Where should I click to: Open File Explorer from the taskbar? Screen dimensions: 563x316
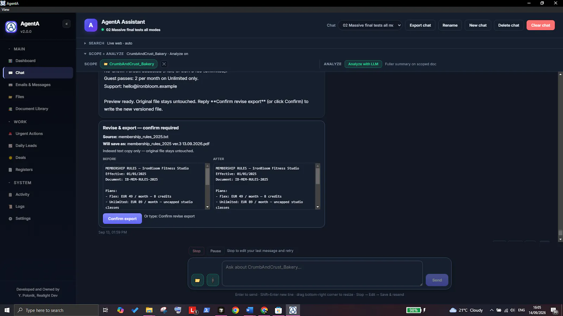(149, 310)
